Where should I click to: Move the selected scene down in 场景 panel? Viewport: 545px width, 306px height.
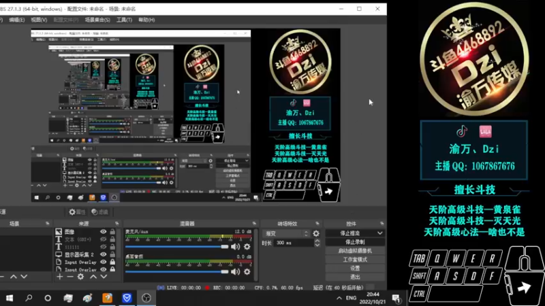(x=24, y=277)
